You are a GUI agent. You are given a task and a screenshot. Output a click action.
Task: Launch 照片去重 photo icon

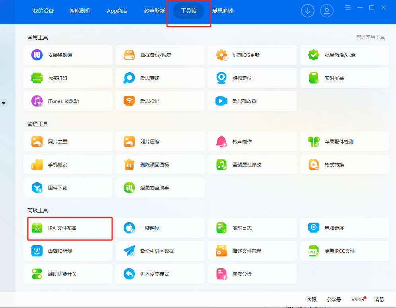[37, 141]
